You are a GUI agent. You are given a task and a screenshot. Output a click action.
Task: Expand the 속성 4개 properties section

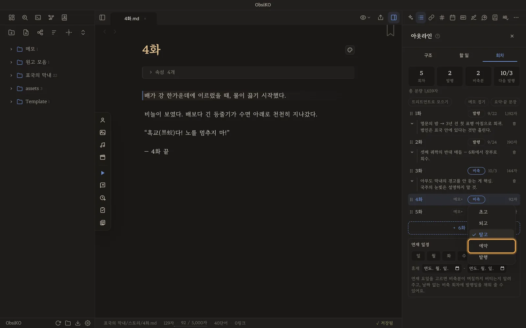coord(248,72)
